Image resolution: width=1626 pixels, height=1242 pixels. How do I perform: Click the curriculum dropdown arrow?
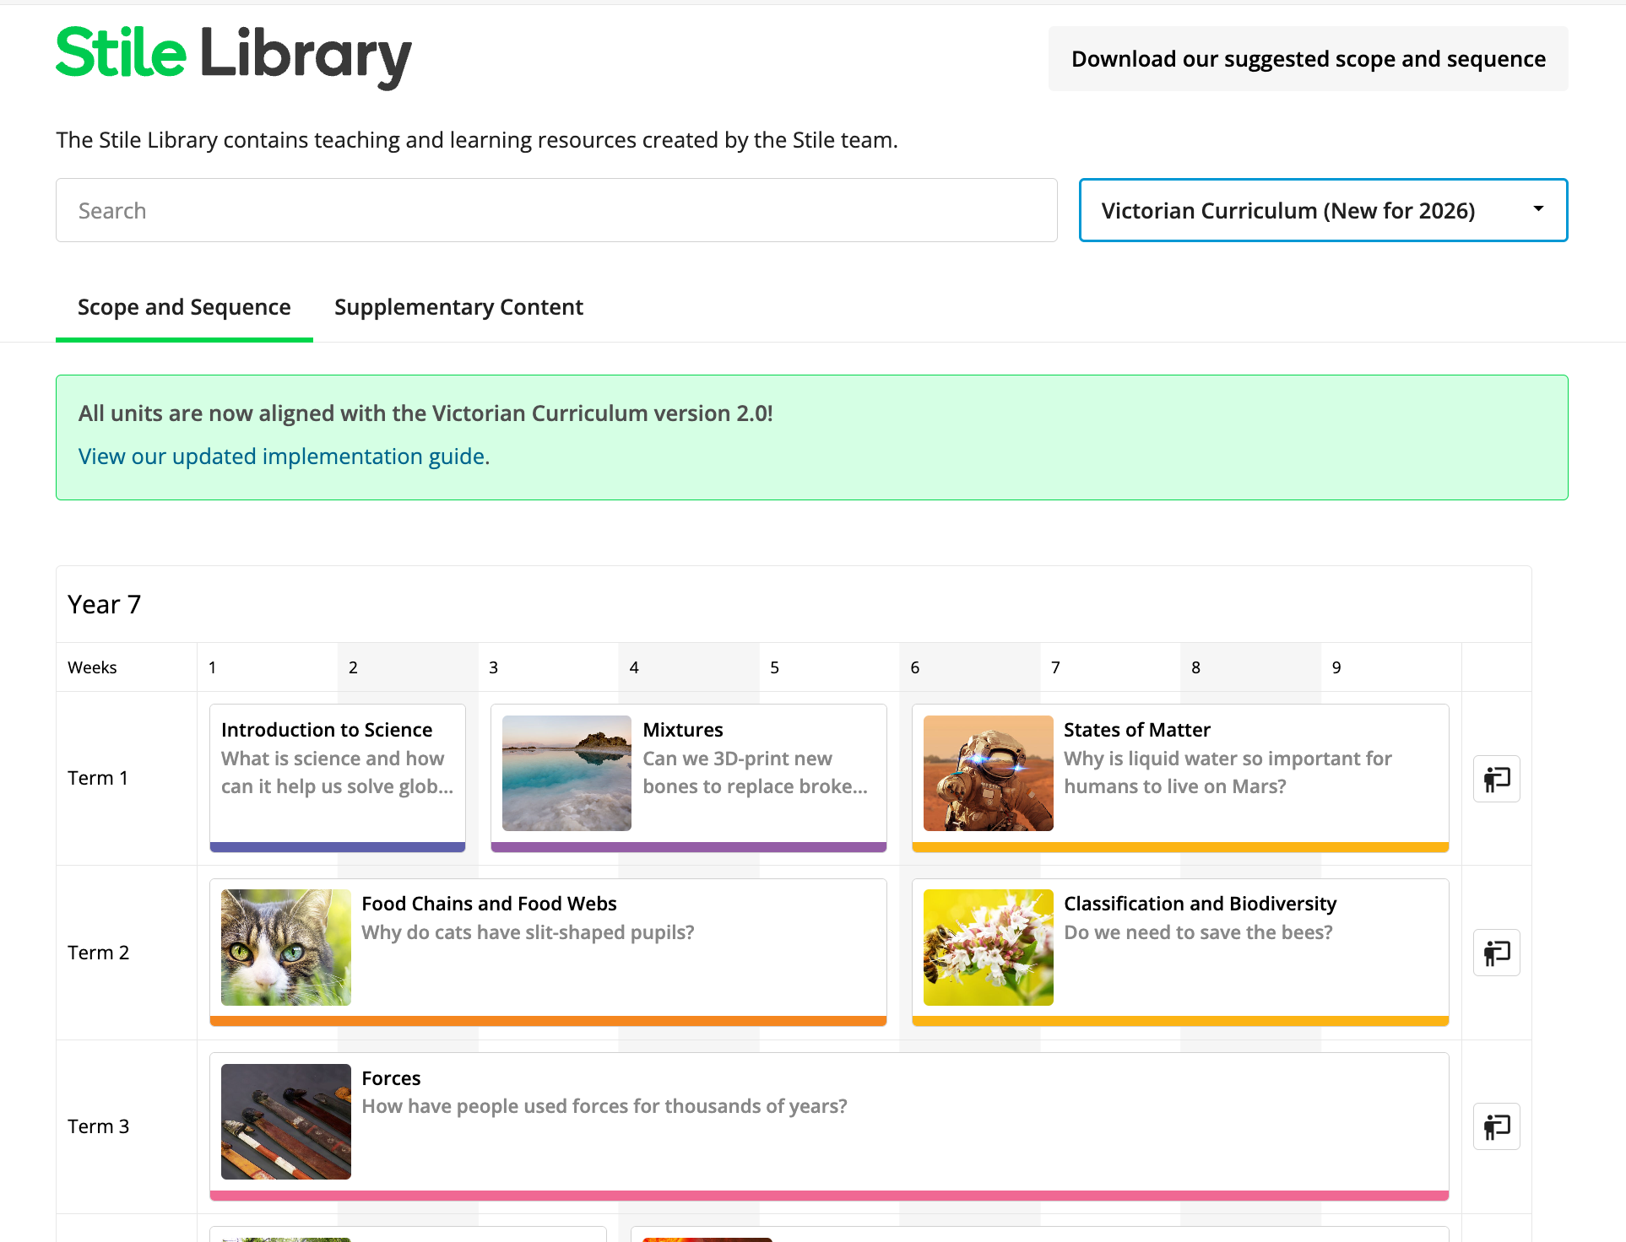click(x=1538, y=209)
